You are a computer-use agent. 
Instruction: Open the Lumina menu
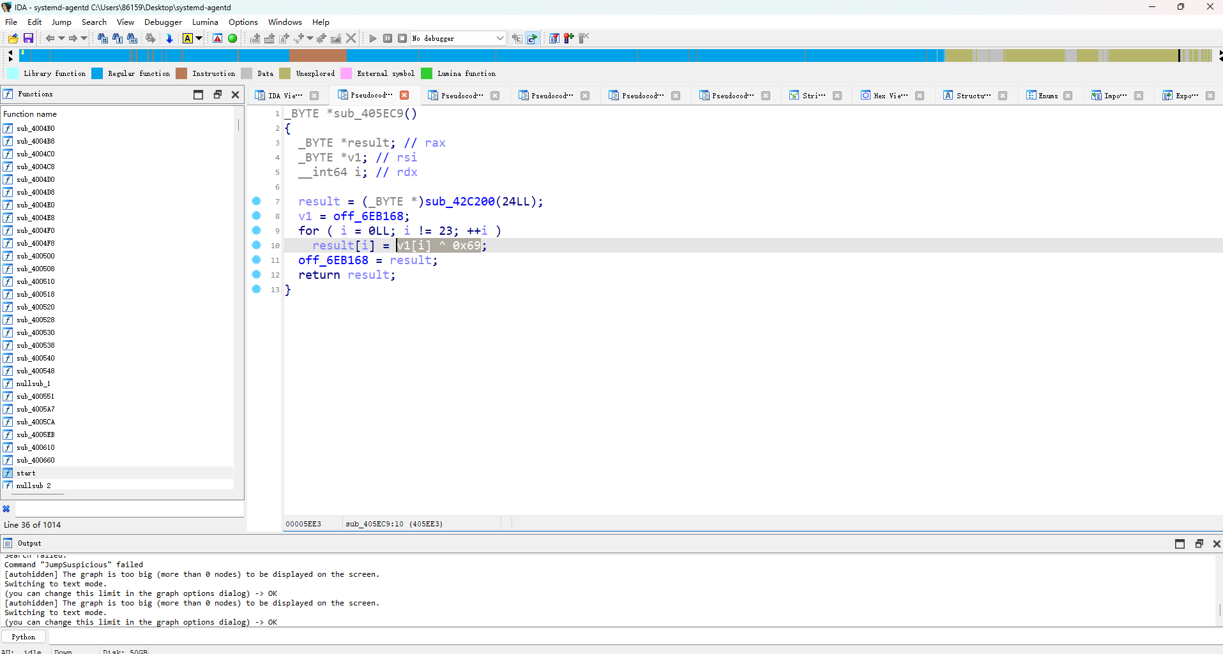[205, 22]
